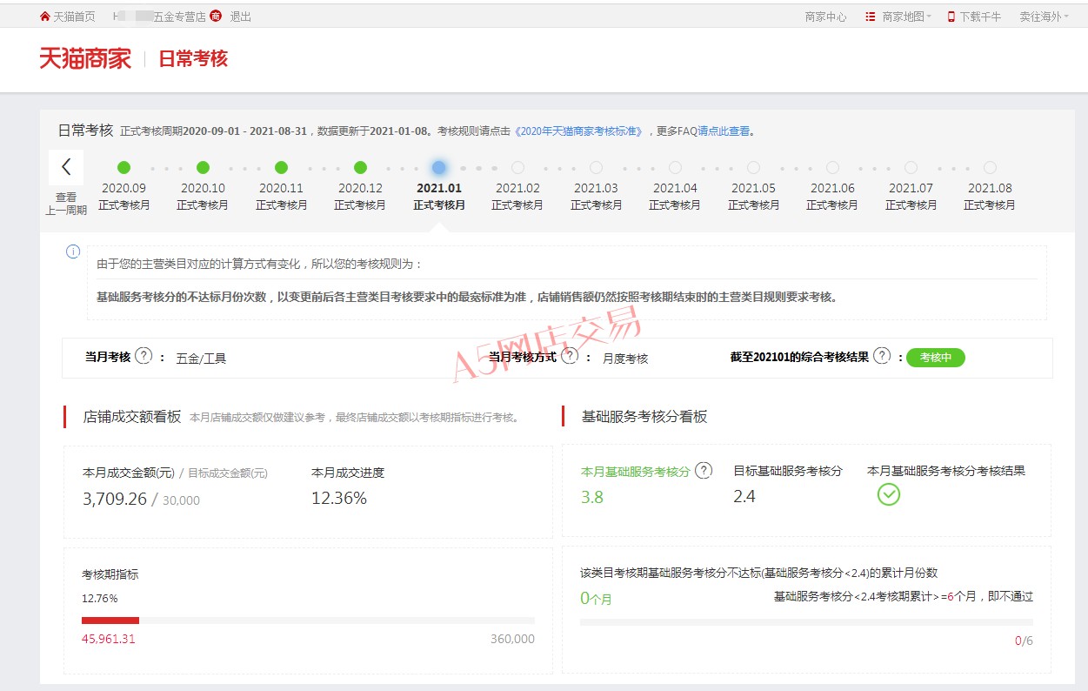This screenshot has height=691, width=1088.
Task: Click the 2020.11 month label
Action: [x=281, y=188]
